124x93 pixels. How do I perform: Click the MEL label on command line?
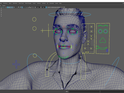67,91
